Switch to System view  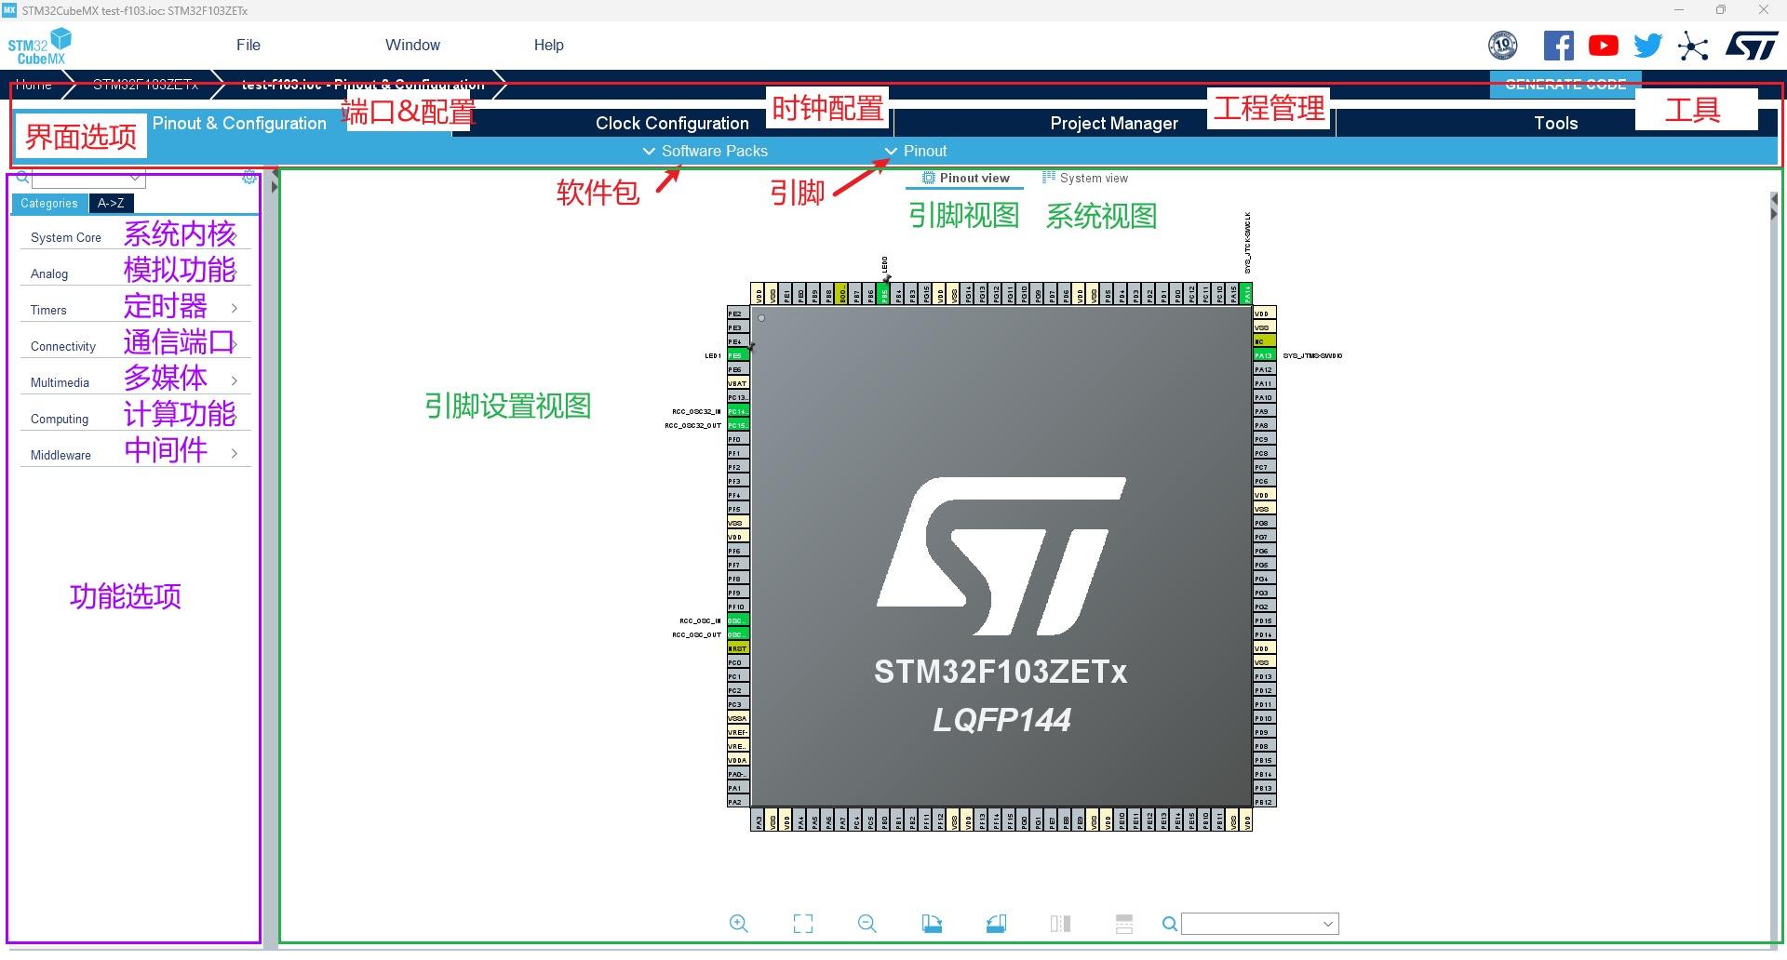[x=1093, y=177]
